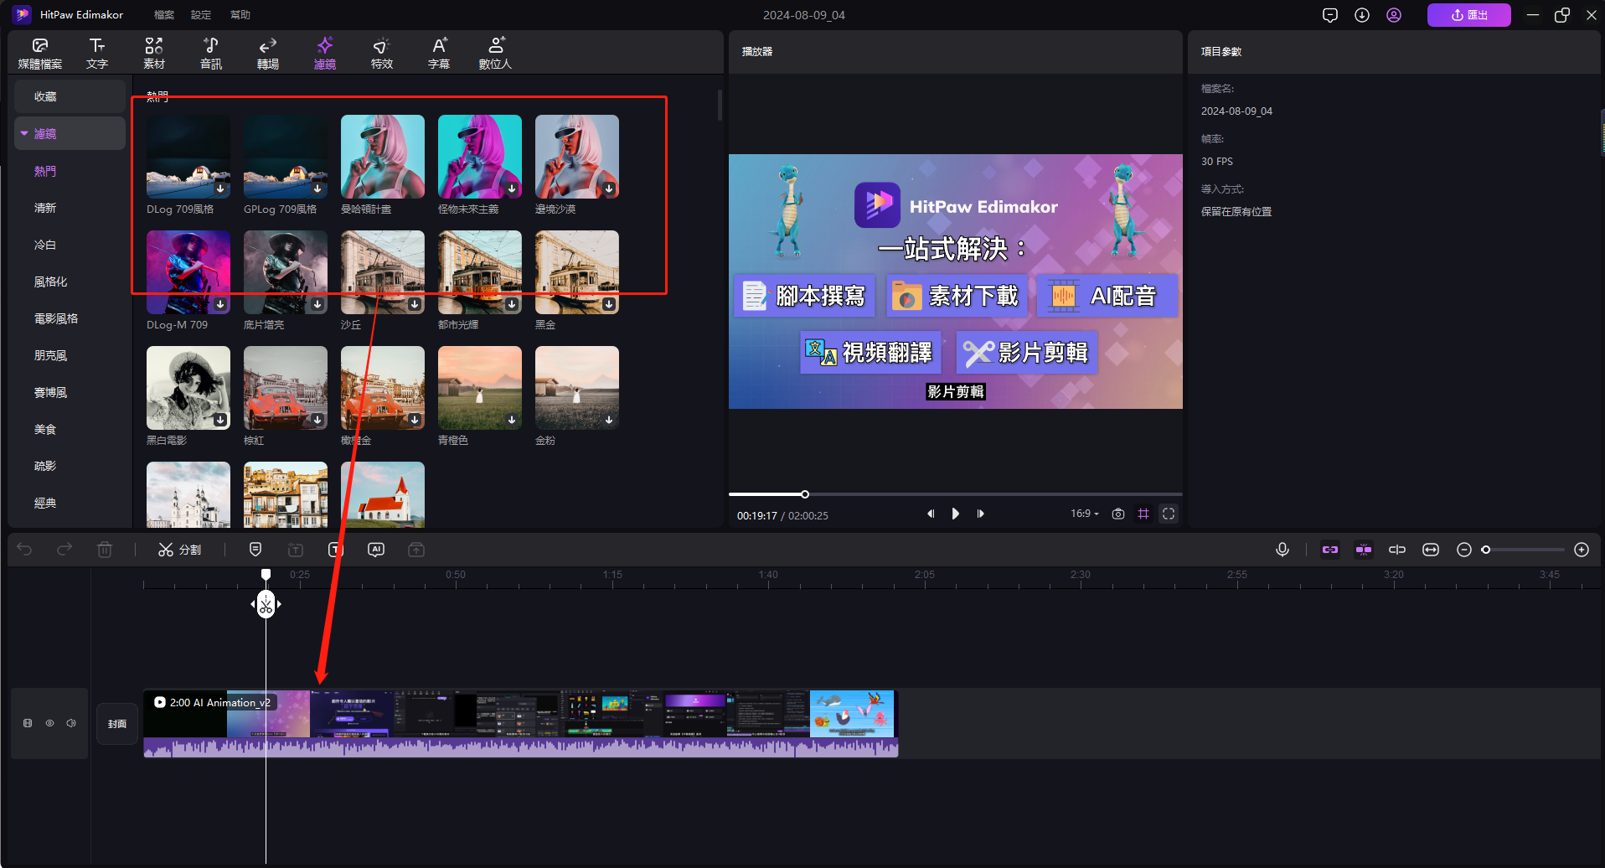The height and width of the screenshot is (868, 1605).
Task: Download the 怪物未來主義 filter
Action: point(512,189)
